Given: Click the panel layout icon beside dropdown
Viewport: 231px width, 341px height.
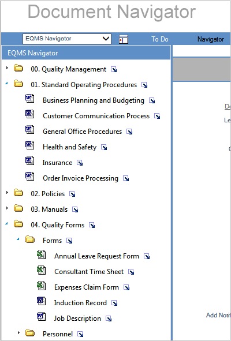Looking at the screenshot, I should (124, 39).
